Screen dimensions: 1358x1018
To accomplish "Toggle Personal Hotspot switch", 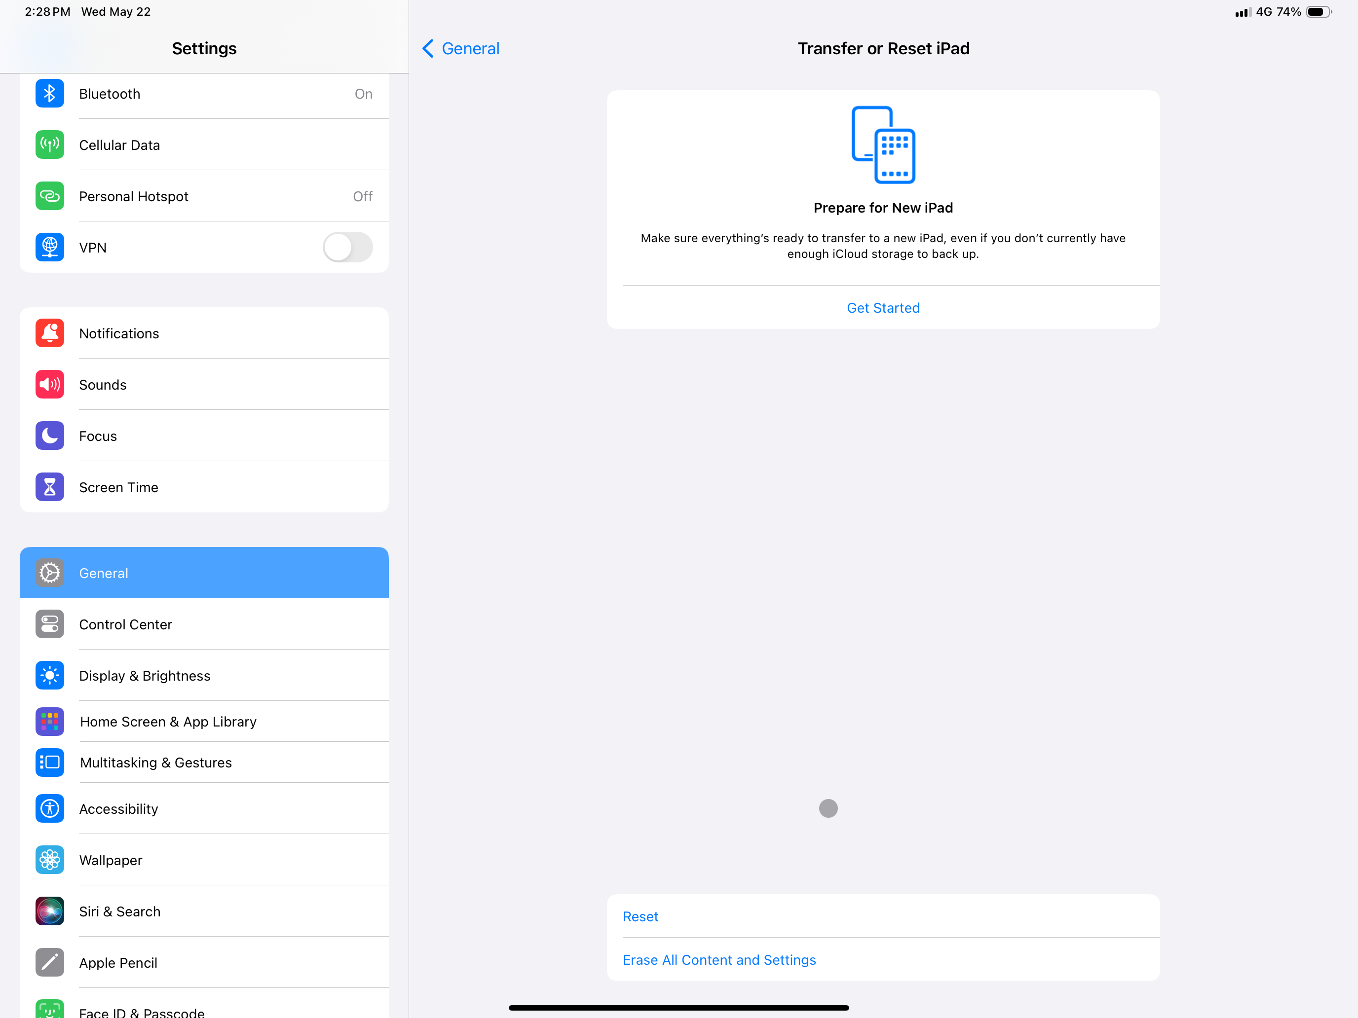I will 364,196.
